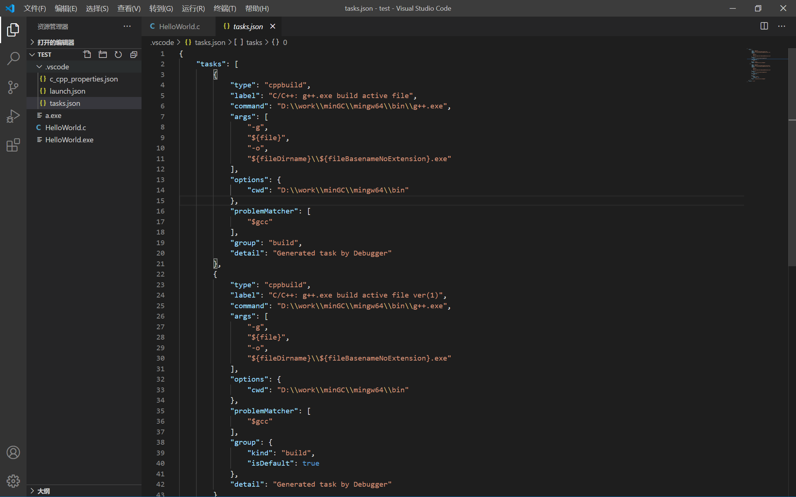Open launch.json in the explorer
This screenshot has width=796, height=497.
click(x=67, y=91)
